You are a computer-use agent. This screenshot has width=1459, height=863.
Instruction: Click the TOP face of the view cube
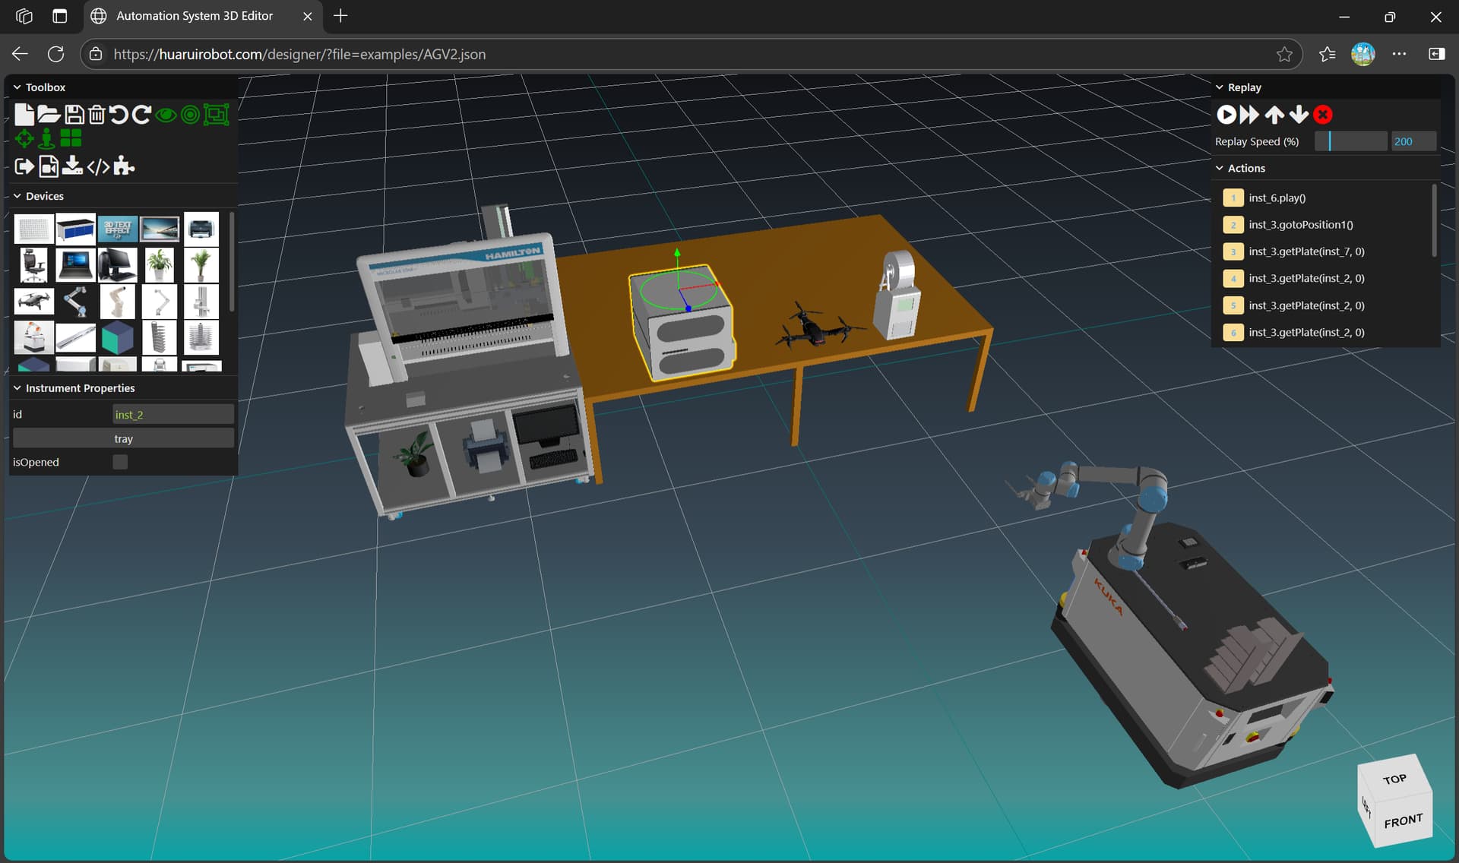(x=1394, y=779)
